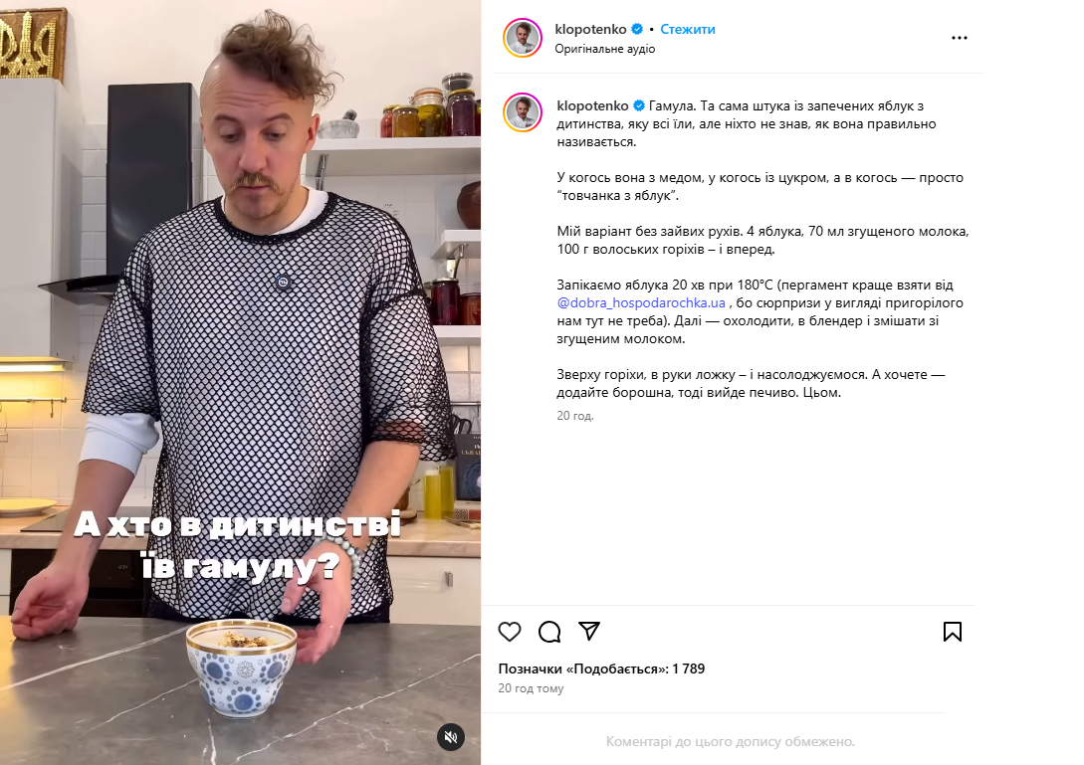Unmute the video using the speaker icon

click(451, 737)
